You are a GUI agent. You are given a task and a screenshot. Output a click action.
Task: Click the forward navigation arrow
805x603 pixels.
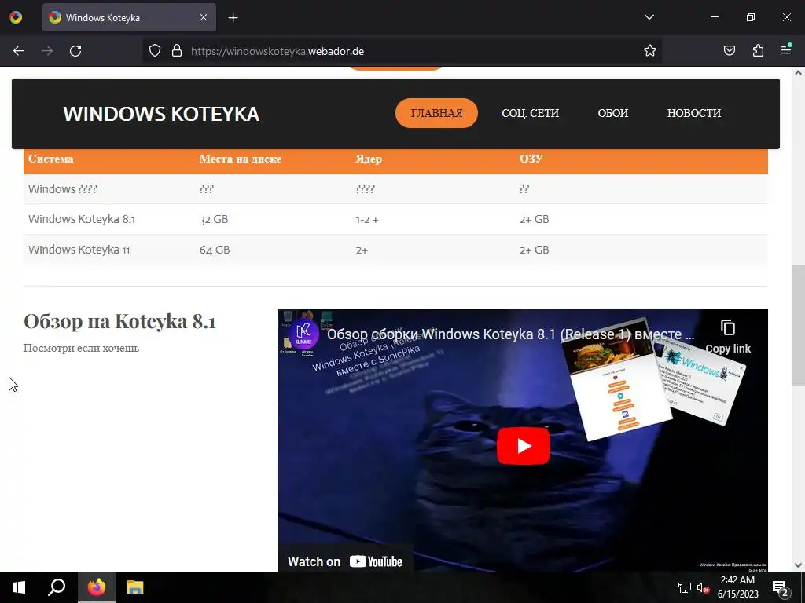click(x=47, y=51)
